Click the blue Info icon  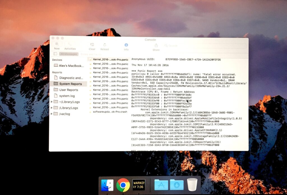(x=126, y=45)
